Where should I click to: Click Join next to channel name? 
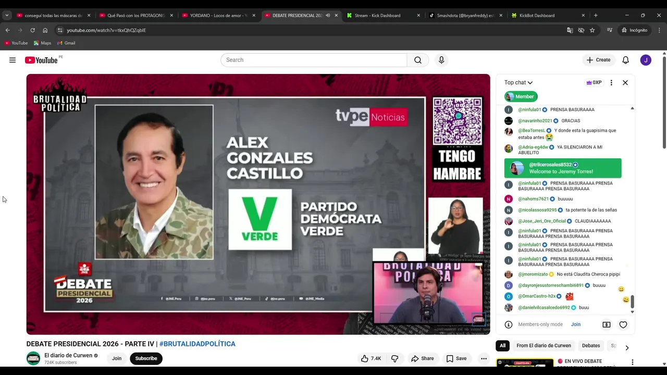click(x=117, y=358)
